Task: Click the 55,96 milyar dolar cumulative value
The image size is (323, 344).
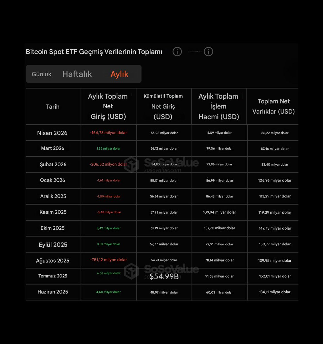Action: point(164,133)
